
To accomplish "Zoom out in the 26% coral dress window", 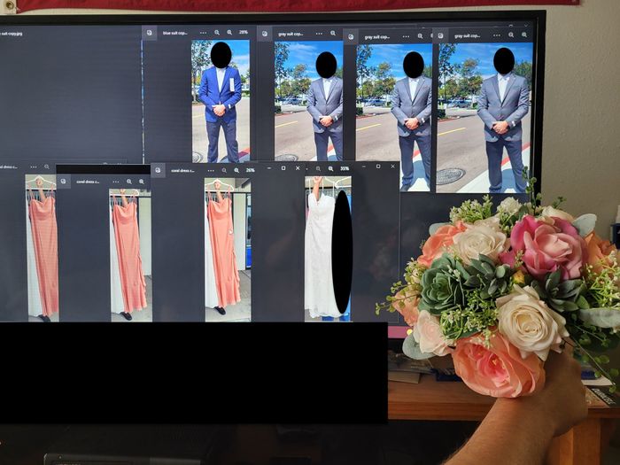I will coord(224,168).
